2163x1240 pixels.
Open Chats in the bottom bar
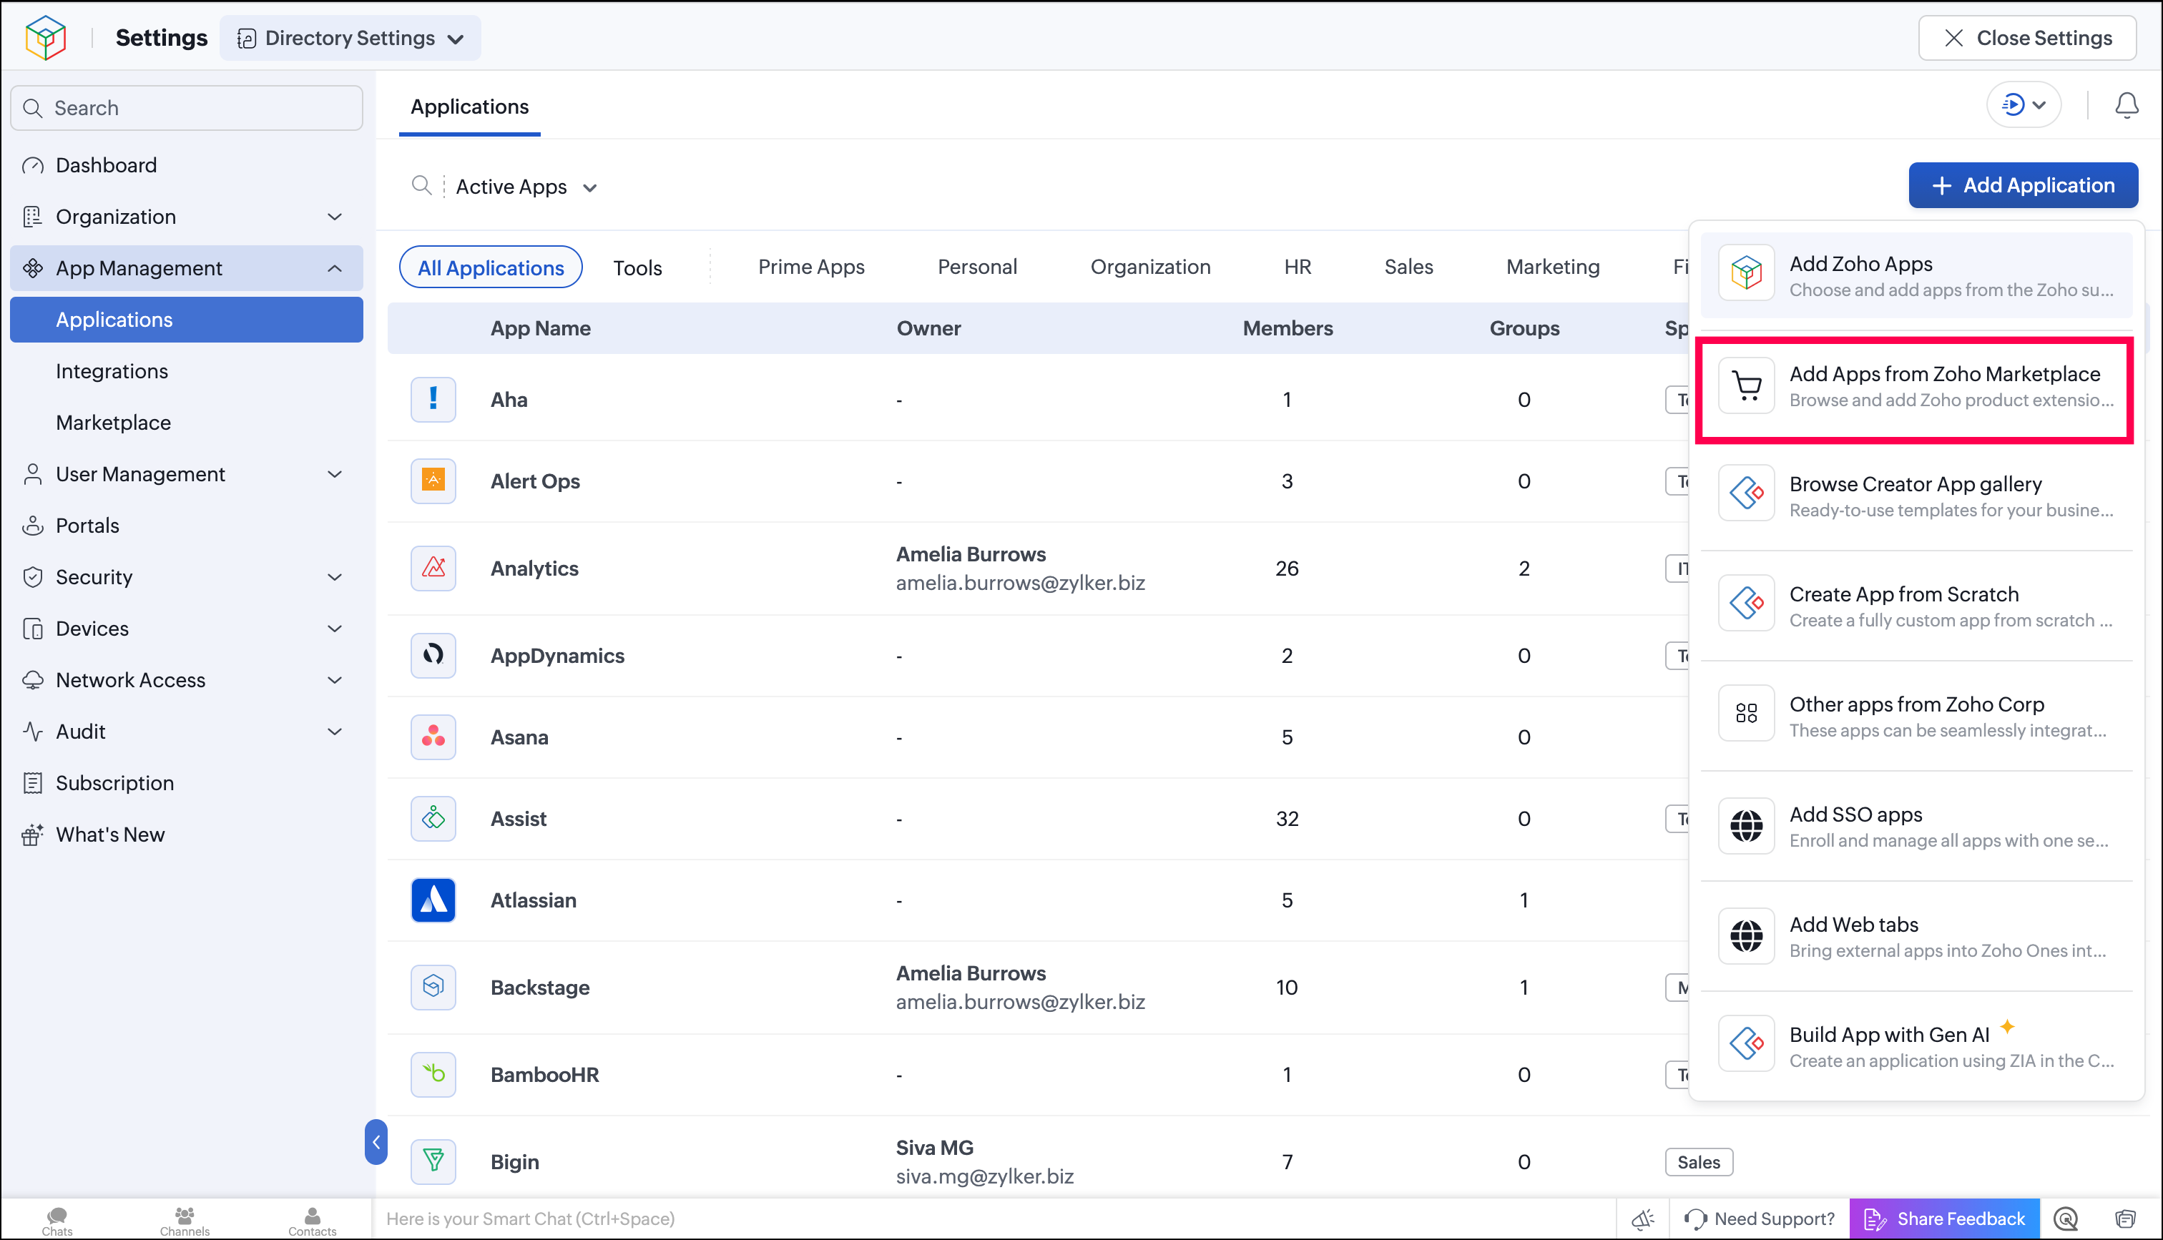click(x=57, y=1221)
